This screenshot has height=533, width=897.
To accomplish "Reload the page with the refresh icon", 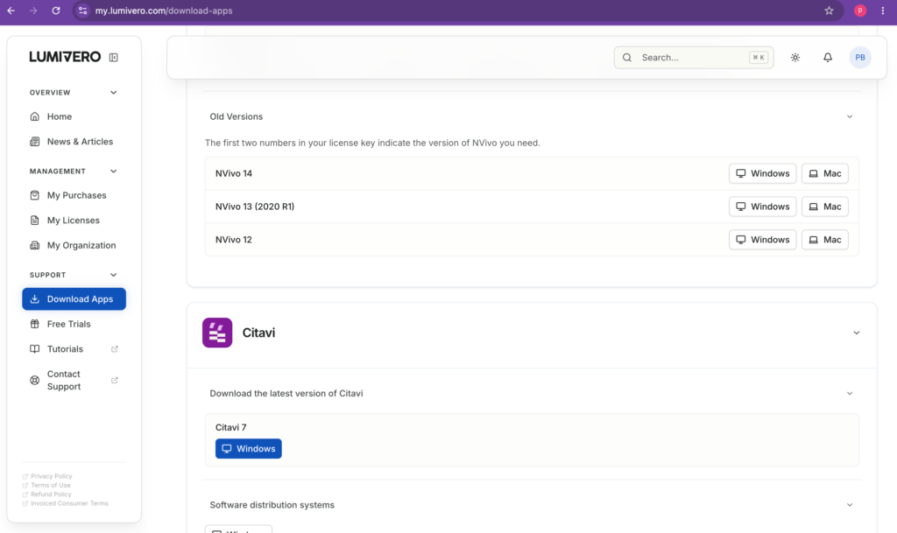I will [55, 11].
